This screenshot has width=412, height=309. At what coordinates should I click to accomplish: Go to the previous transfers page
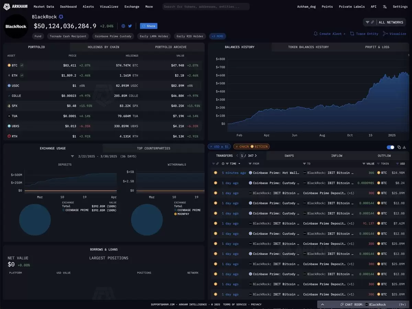[237, 156]
